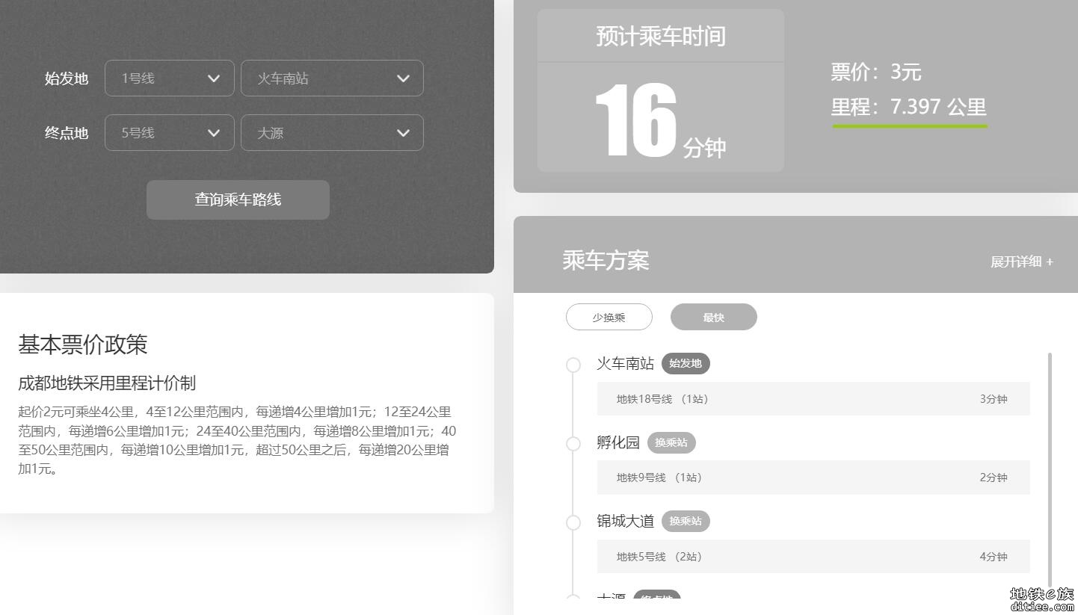Click the 16 分钟 estimated time

[x=660, y=121]
